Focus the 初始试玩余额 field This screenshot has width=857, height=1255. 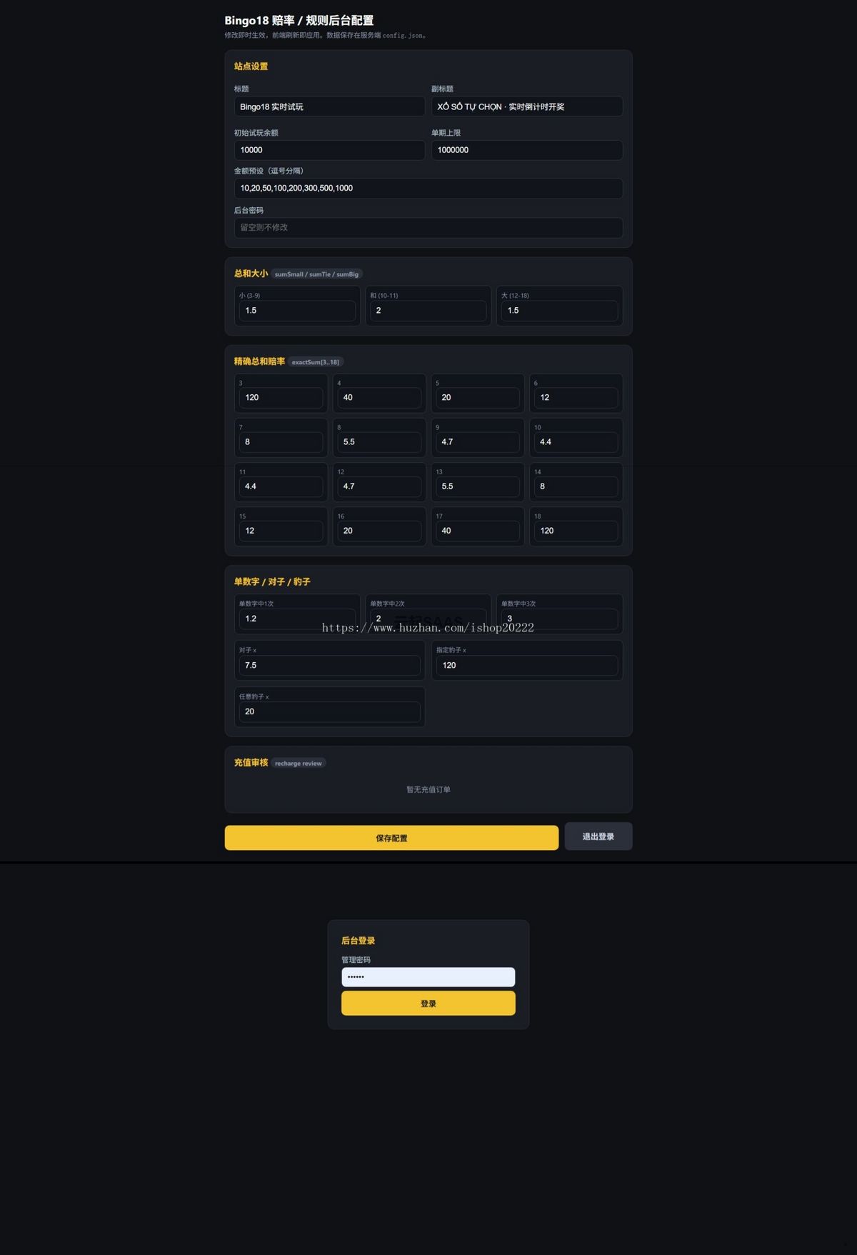pyautogui.click(x=329, y=150)
